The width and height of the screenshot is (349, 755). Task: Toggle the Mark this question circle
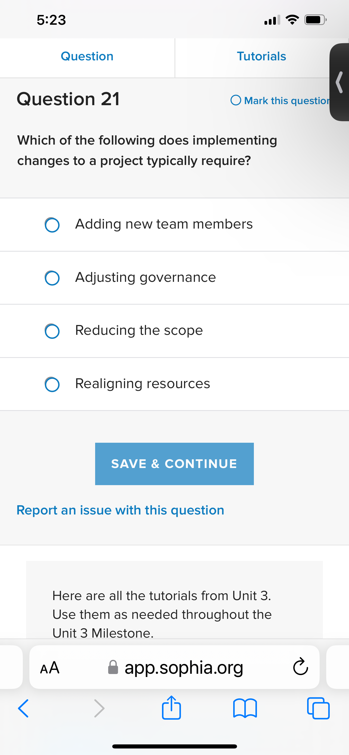236,100
